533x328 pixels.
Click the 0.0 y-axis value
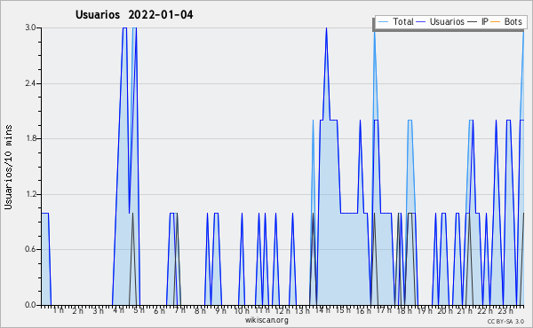[30, 305]
